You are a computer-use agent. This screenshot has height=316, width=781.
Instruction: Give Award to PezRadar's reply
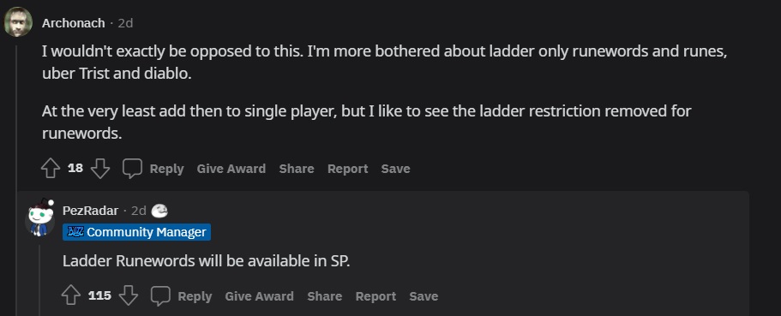259,296
